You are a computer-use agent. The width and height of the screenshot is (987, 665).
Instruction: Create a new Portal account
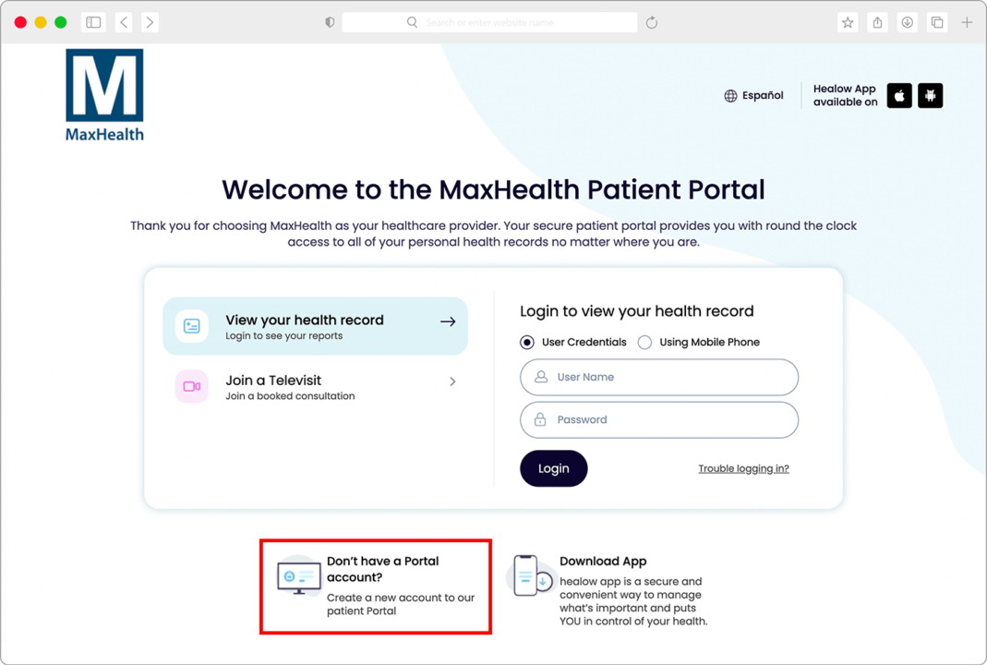[375, 587]
